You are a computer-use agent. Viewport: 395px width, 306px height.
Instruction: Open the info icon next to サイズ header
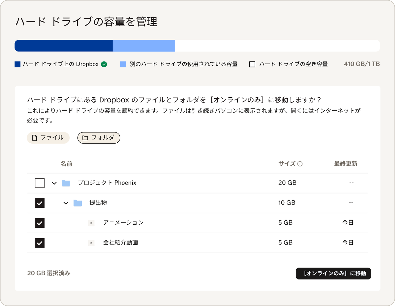[x=300, y=164]
